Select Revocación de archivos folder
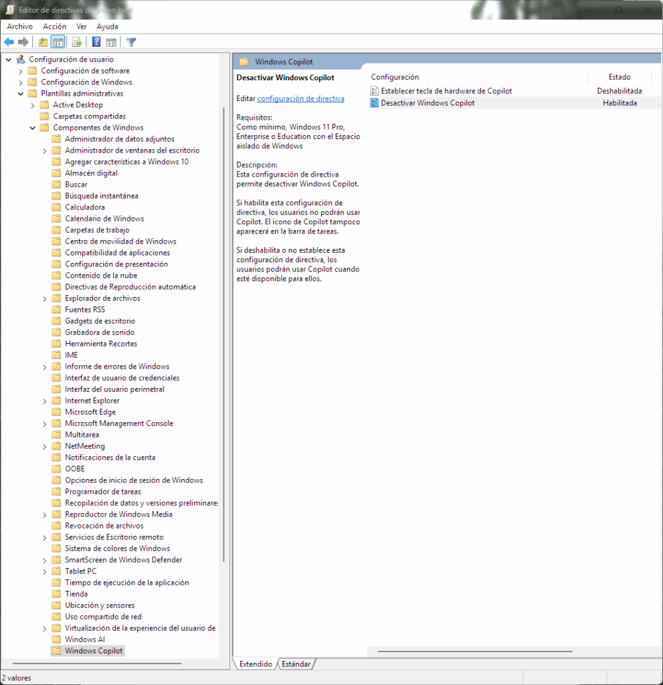 (x=104, y=526)
